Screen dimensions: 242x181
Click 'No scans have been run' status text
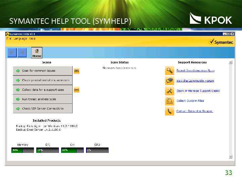tap(119, 68)
